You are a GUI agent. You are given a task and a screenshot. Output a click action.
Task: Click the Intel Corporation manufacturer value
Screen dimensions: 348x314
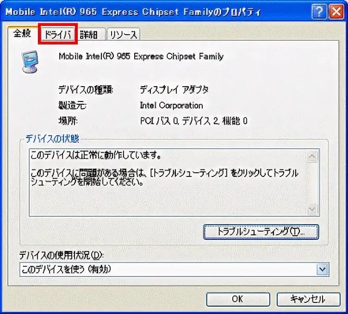coord(171,105)
